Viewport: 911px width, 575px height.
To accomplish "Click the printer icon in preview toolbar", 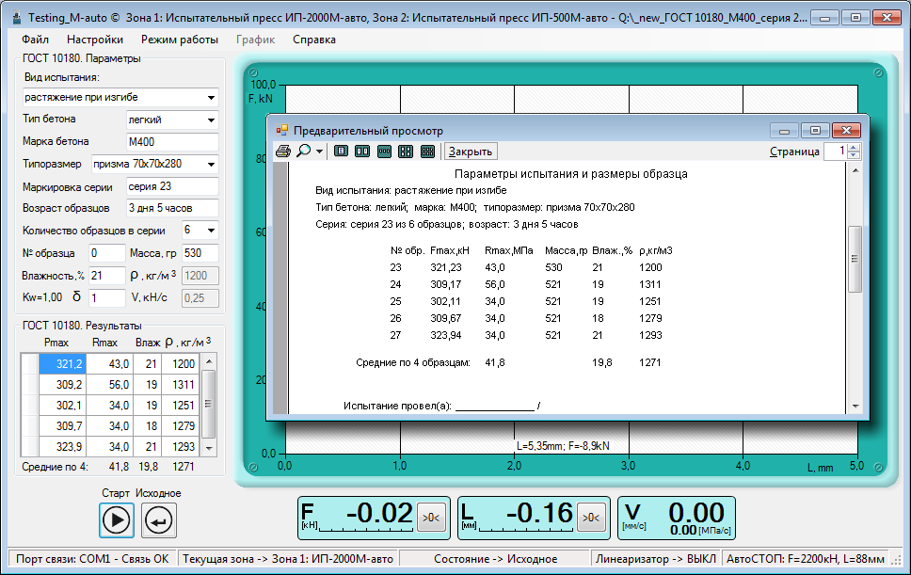I will coord(282,151).
